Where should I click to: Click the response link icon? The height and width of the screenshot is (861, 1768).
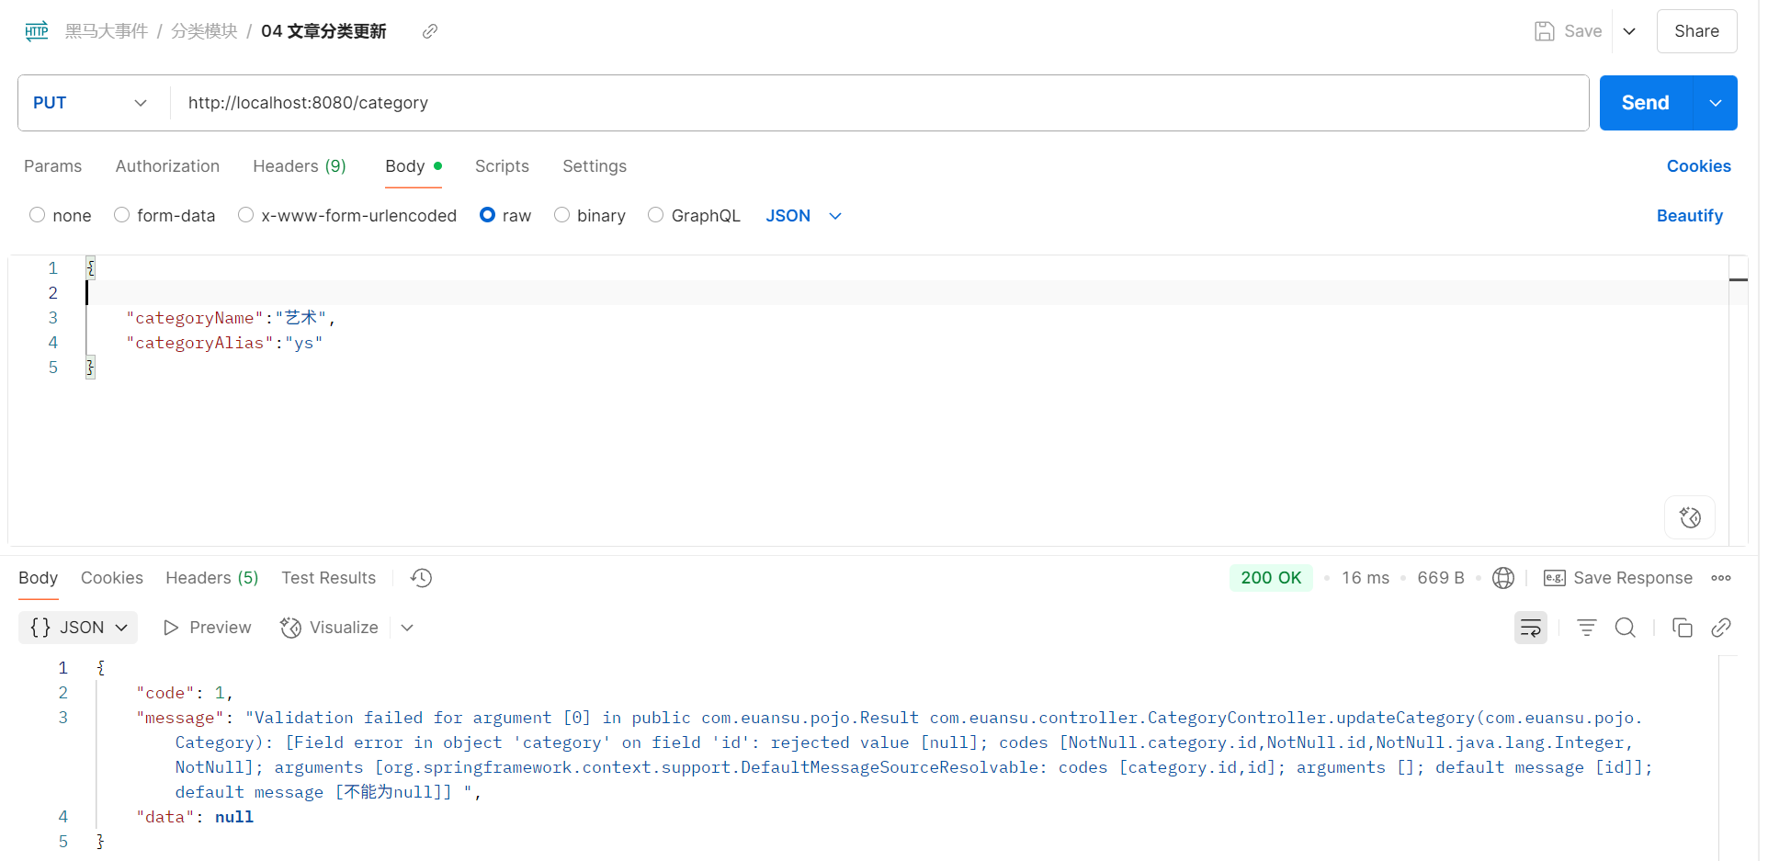(1721, 628)
